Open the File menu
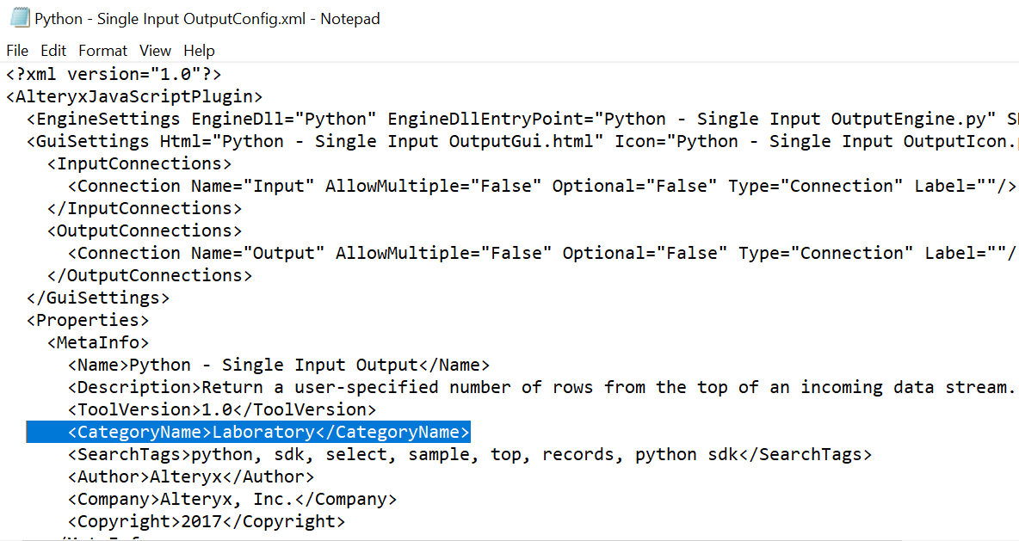 click(16, 51)
